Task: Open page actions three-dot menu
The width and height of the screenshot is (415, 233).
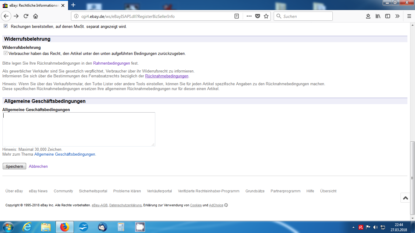Action: click(x=249, y=16)
